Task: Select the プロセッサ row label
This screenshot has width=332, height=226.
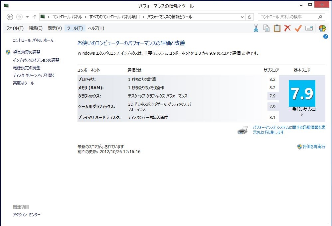Action: [87, 80]
